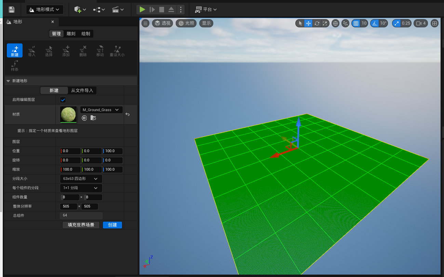Select the 添加 landscape tool
This screenshot has height=277, width=444.
click(x=66, y=51)
